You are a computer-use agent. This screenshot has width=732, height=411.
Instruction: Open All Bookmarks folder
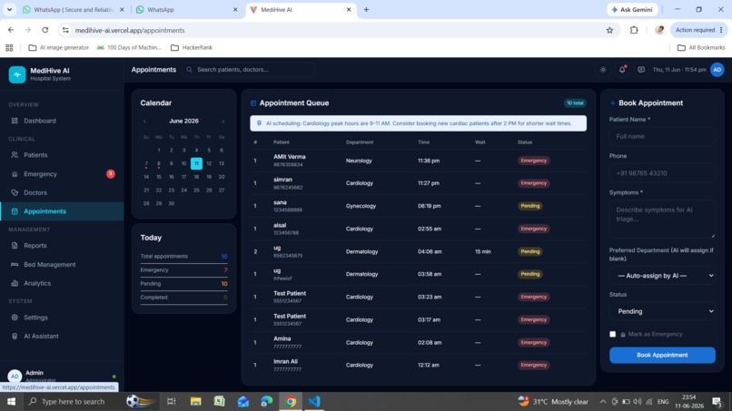point(701,47)
